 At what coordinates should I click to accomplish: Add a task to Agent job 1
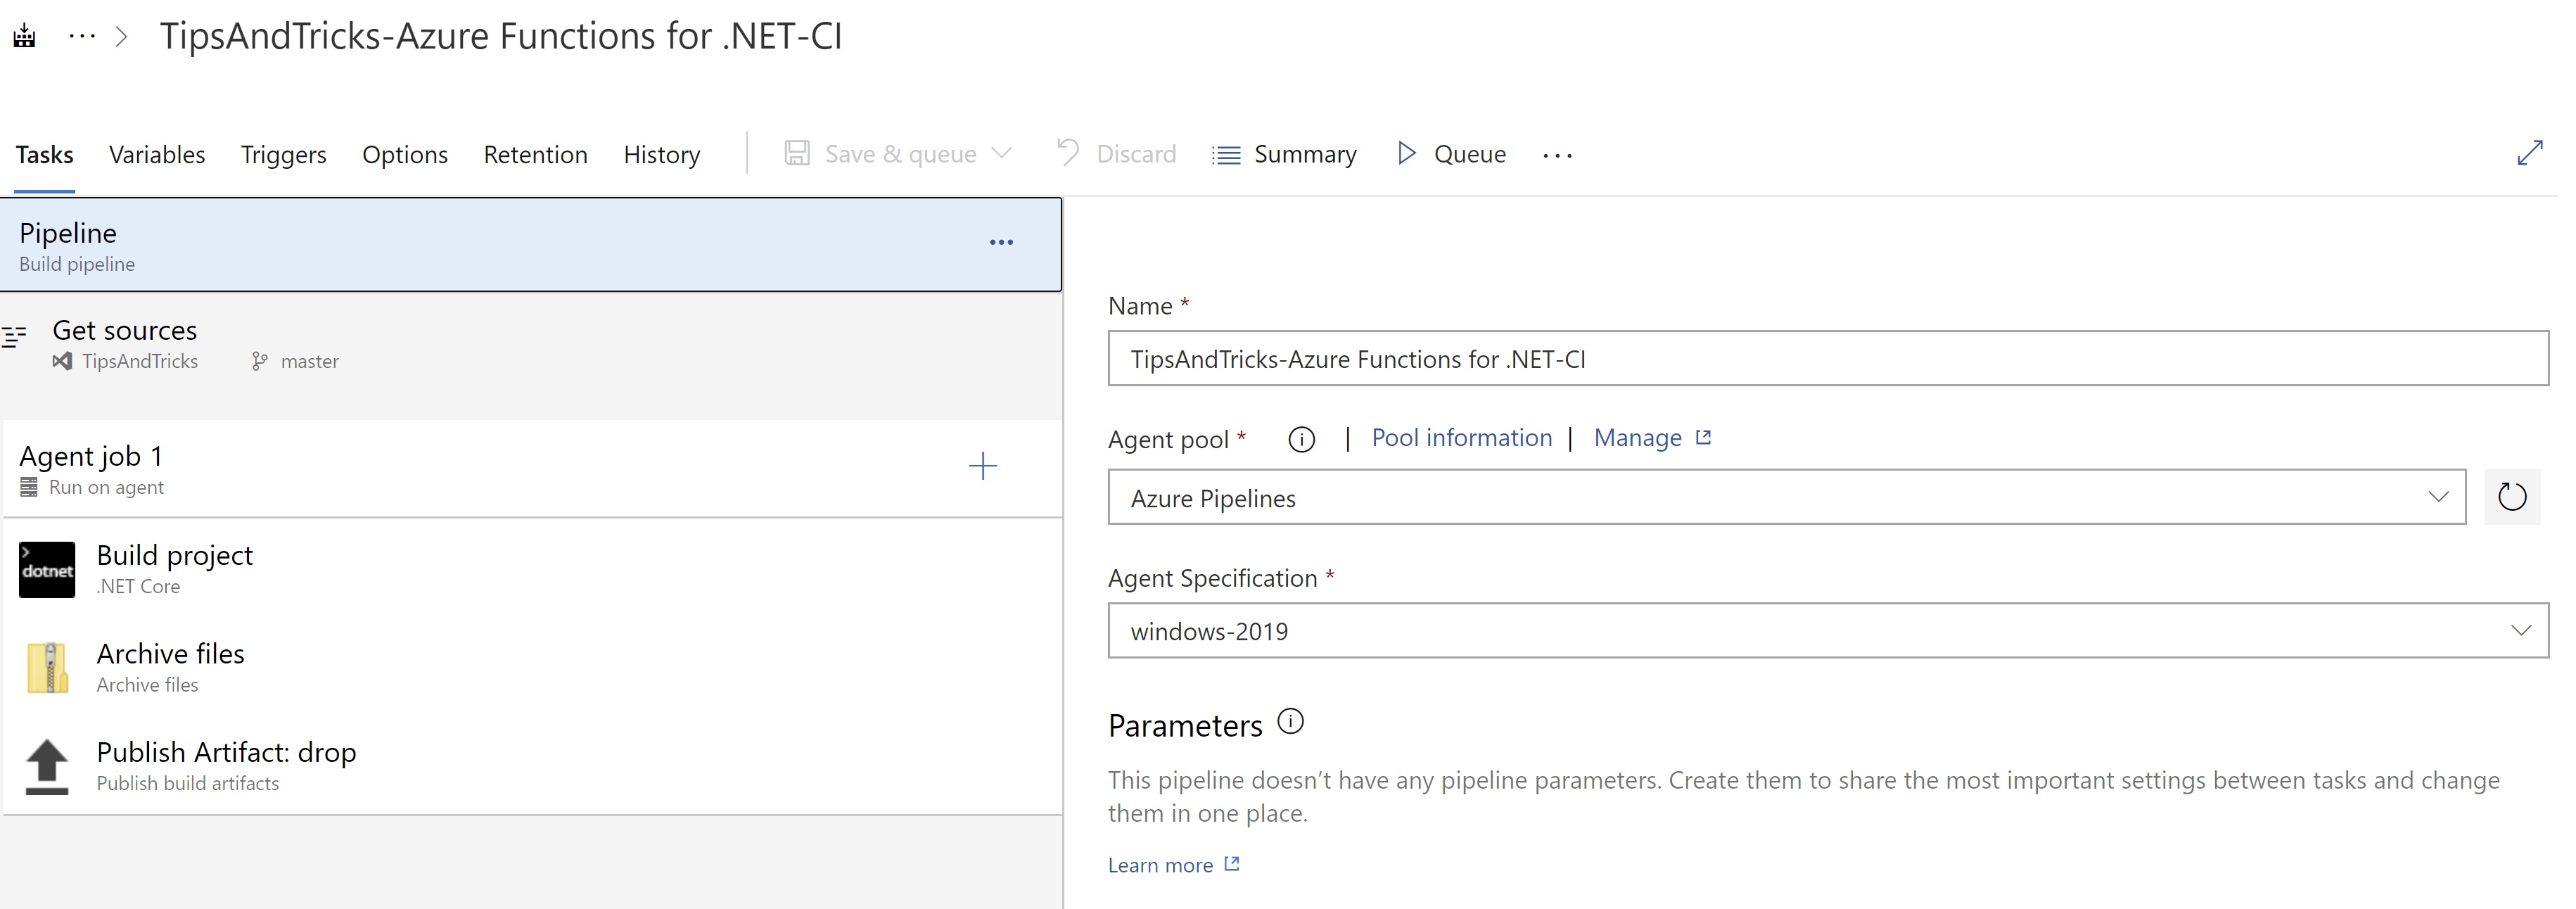(982, 466)
